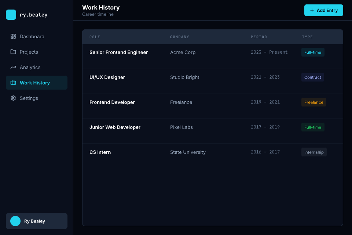This screenshot has height=235, width=352.
Task: Click the Work History briefcase icon
Action: [13, 83]
